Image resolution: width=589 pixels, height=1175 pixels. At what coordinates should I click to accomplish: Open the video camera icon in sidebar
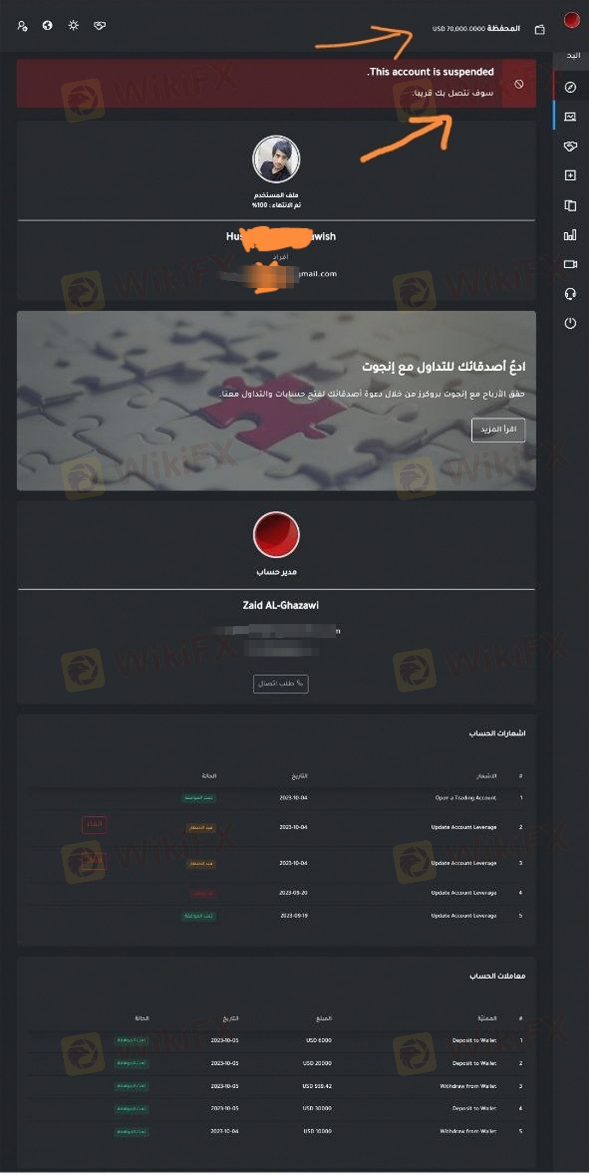570,264
